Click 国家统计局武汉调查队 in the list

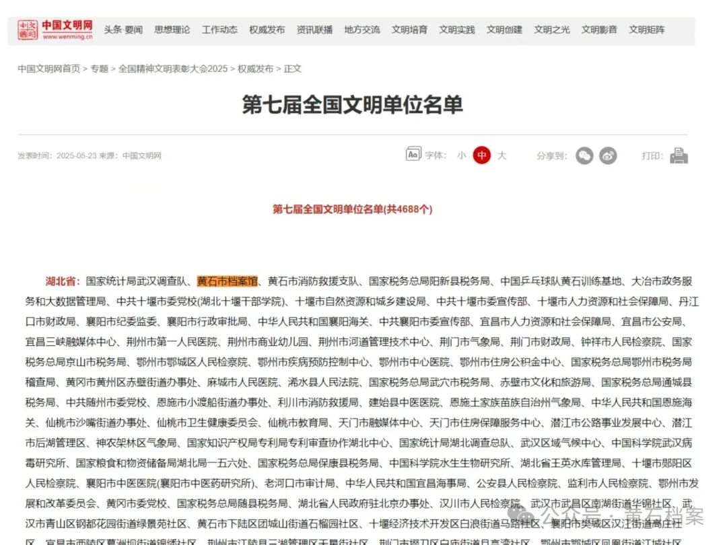[x=136, y=281]
